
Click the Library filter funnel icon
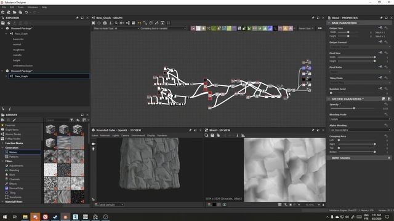(x=72, y=120)
